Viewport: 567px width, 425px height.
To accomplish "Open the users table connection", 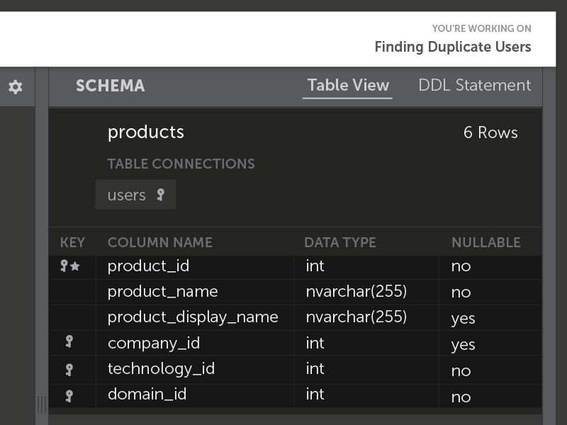I will 127,195.
